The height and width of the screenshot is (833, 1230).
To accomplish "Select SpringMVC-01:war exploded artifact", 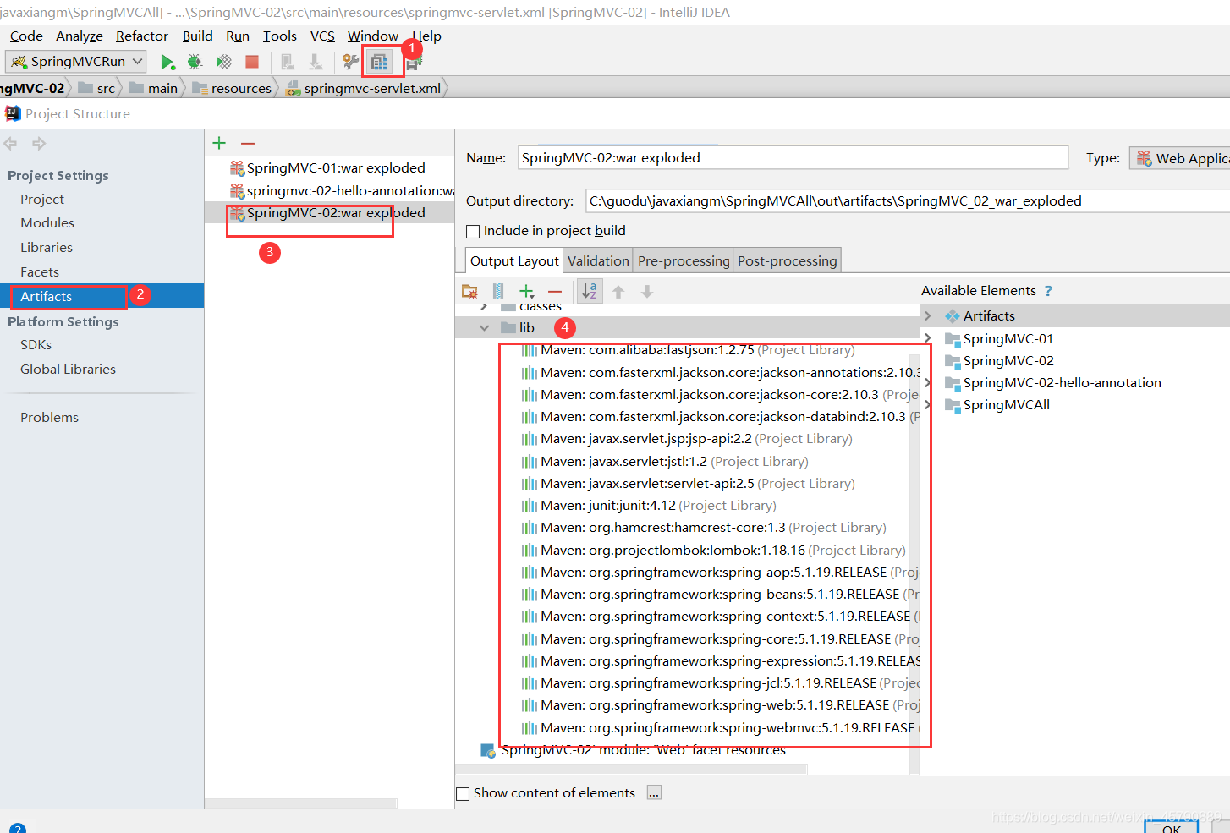I will (328, 167).
